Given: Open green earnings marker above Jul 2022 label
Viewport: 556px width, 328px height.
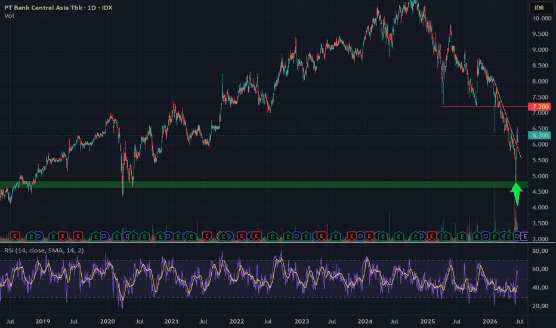Looking at the screenshot, I should click(272, 236).
